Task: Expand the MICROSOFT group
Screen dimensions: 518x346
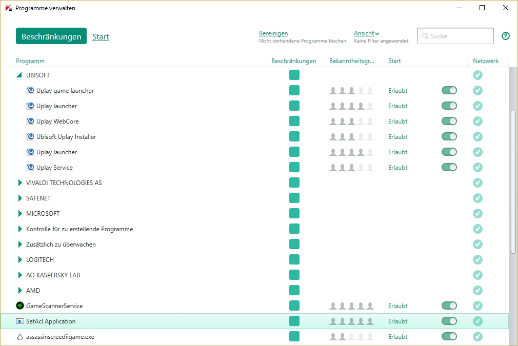Action: (x=20, y=213)
